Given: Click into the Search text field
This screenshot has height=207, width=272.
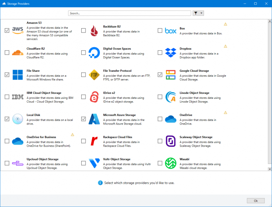Looking at the screenshot, I should click(x=129, y=13).
